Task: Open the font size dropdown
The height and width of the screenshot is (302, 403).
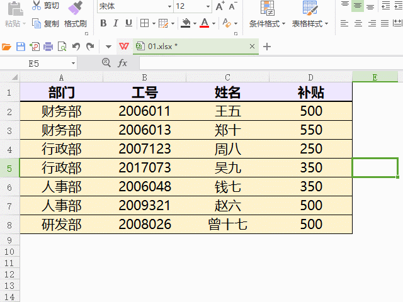Action: (x=208, y=6)
